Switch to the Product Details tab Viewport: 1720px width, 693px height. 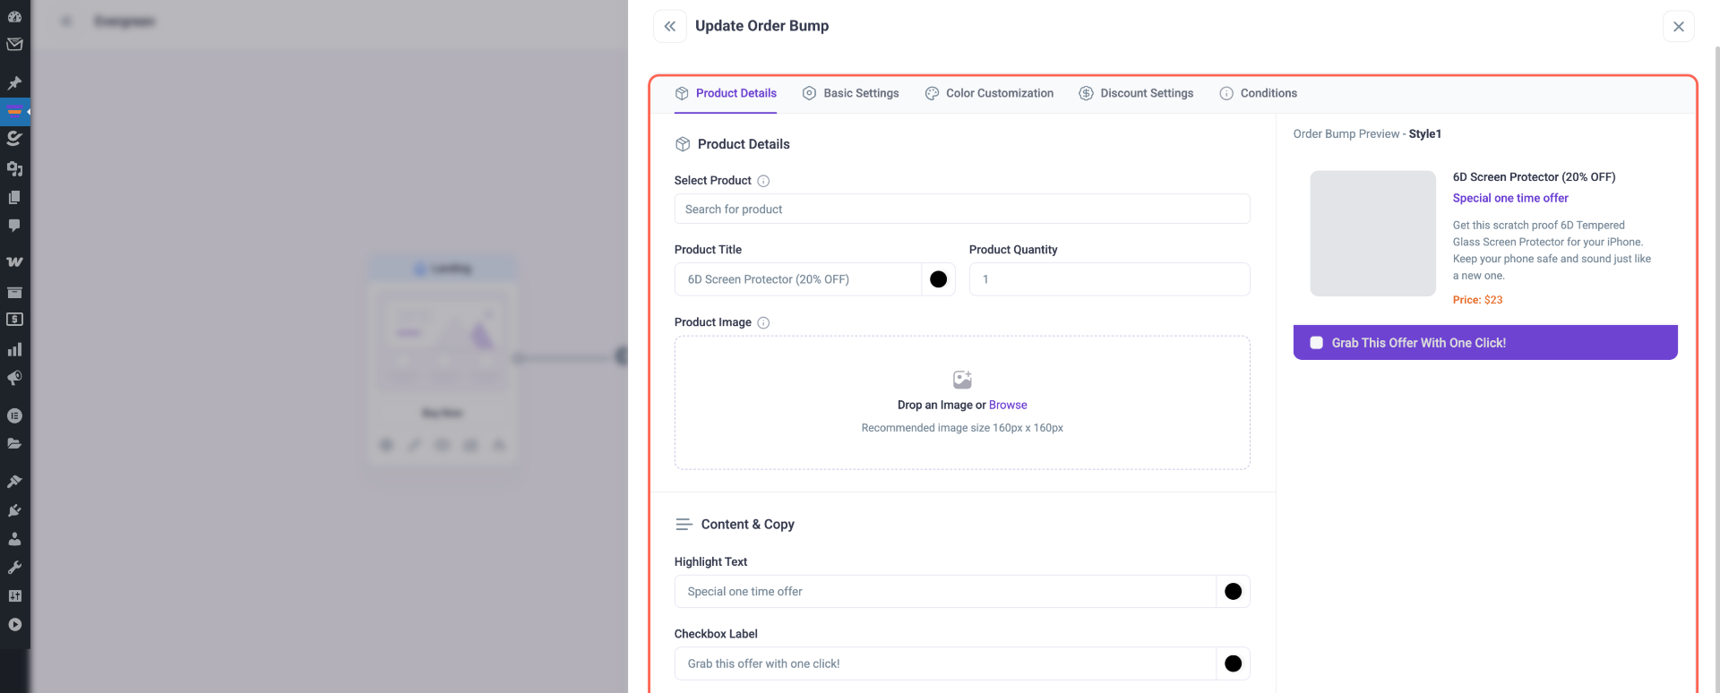[726, 93]
